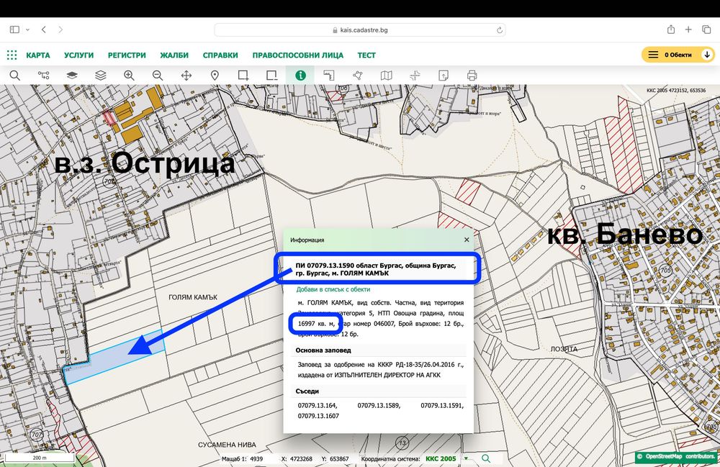Click the coordinate search magnifier icon

[x=486, y=458]
